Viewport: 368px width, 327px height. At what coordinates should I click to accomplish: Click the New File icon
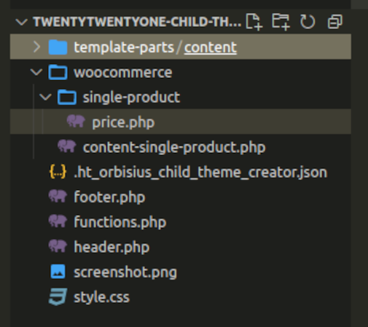[x=254, y=22]
